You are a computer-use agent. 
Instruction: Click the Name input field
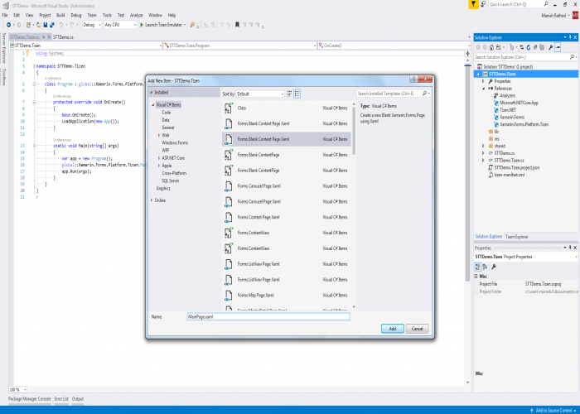268,317
